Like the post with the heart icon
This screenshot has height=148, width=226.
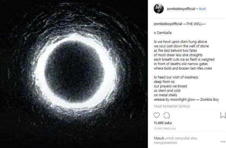click(157, 115)
